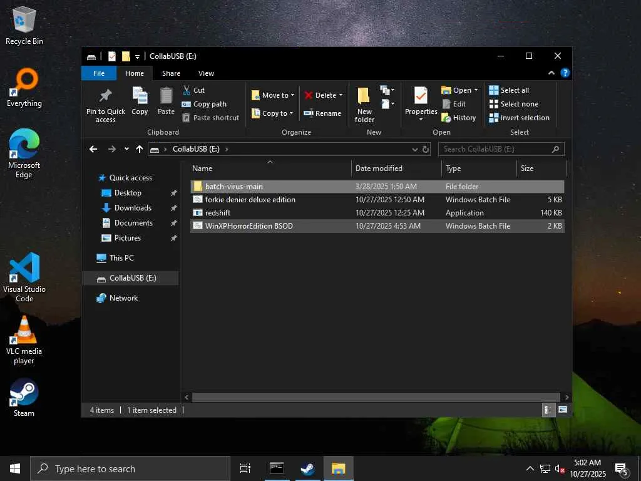Image resolution: width=641 pixels, height=481 pixels.
Task: Select the batch-virus-main folder
Action: point(377,187)
